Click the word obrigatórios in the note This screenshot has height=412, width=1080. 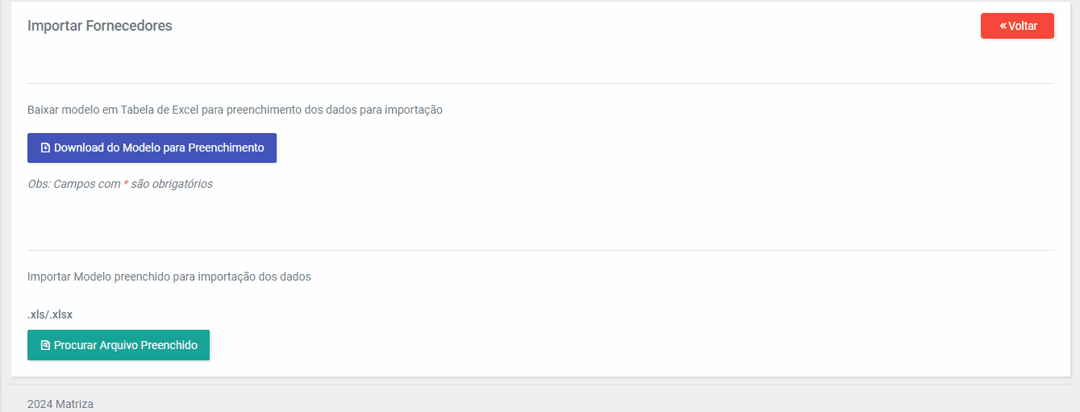pyautogui.click(x=183, y=184)
